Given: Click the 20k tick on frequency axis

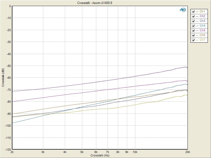Looking at the screenshot, I should [187, 152].
